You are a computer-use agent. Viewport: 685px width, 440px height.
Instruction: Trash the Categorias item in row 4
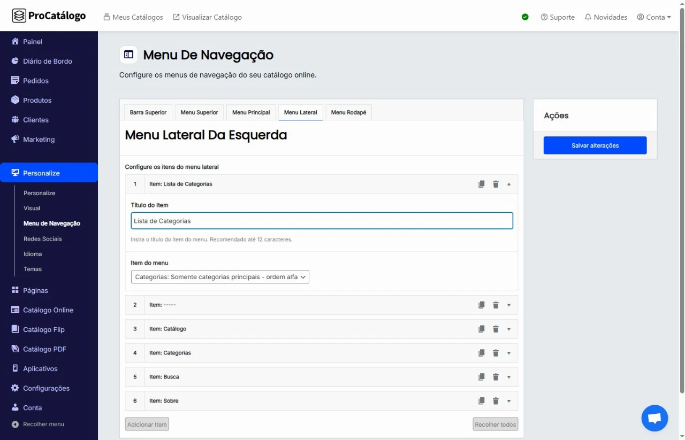[x=496, y=353]
